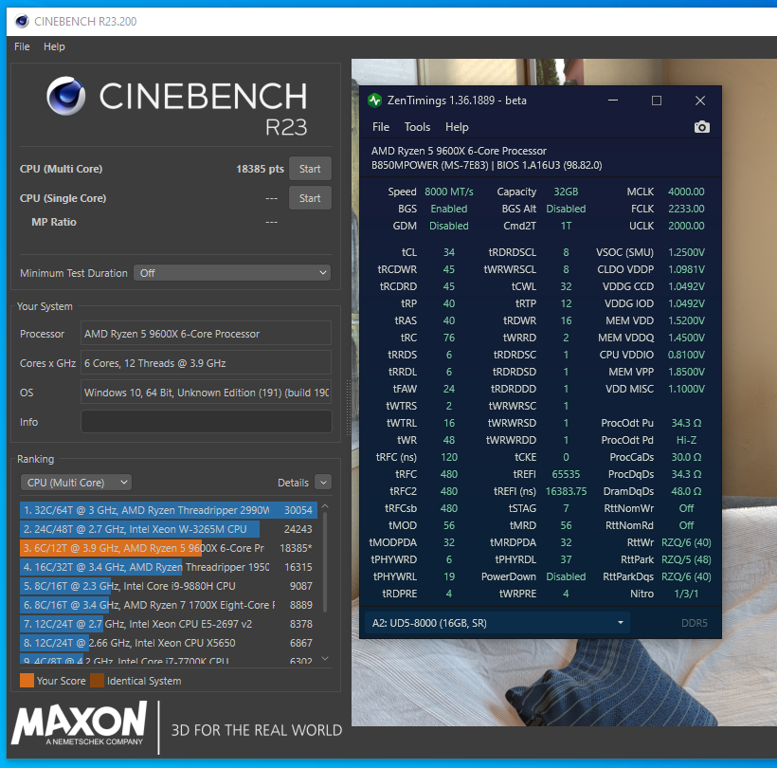Open the CPU (Multi Core) ranking dropdown
Screen dimensions: 777x768
click(75, 483)
